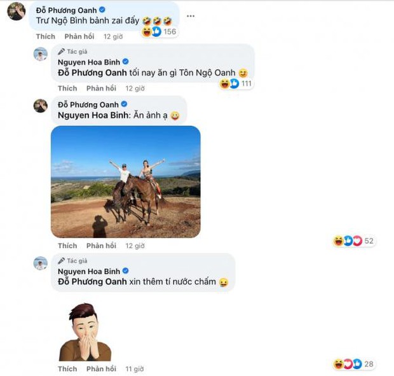This screenshot has height=376, width=394.
Task: Open the horse riding photo
Action: point(125,181)
